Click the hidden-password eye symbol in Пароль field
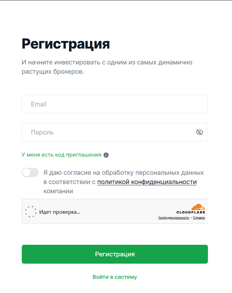 pyautogui.click(x=199, y=132)
